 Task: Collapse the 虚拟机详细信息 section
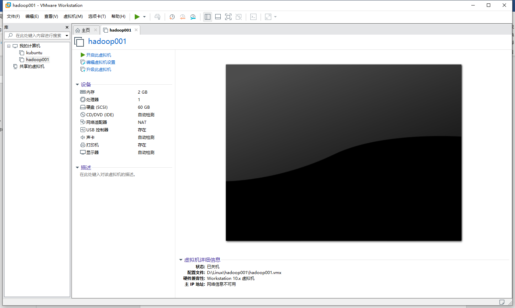181,260
